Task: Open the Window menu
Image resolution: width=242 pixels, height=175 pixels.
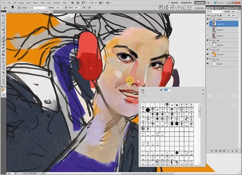Action: point(57,3)
